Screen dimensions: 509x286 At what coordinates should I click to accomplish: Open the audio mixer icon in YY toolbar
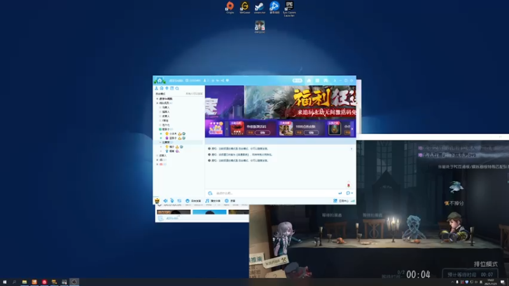(179, 201)
